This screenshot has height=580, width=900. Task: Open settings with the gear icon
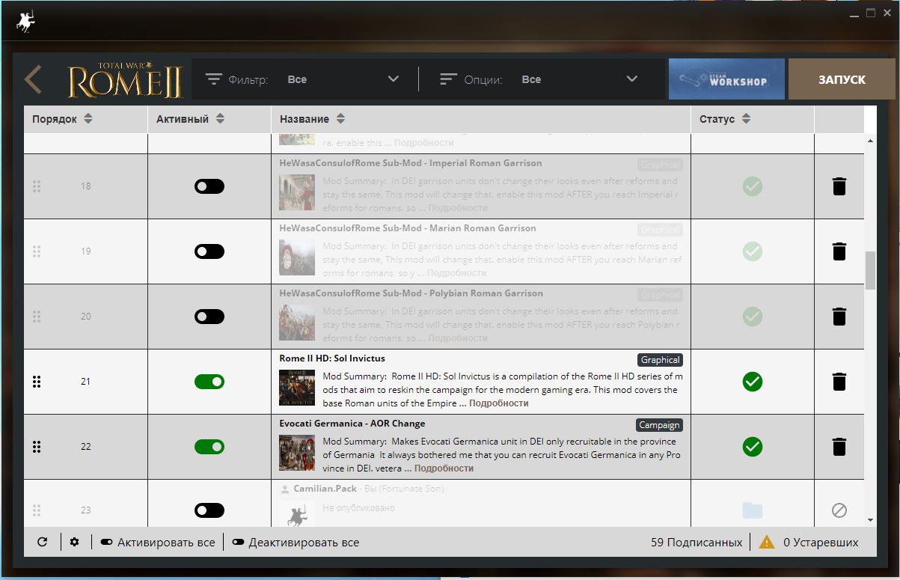tap(74, 542)
